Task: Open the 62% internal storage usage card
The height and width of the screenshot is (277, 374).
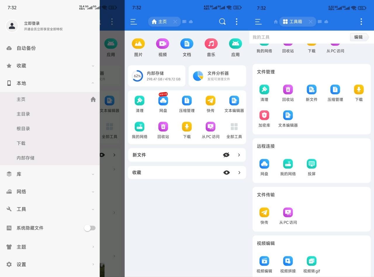Action: click(x=157, y=76)
